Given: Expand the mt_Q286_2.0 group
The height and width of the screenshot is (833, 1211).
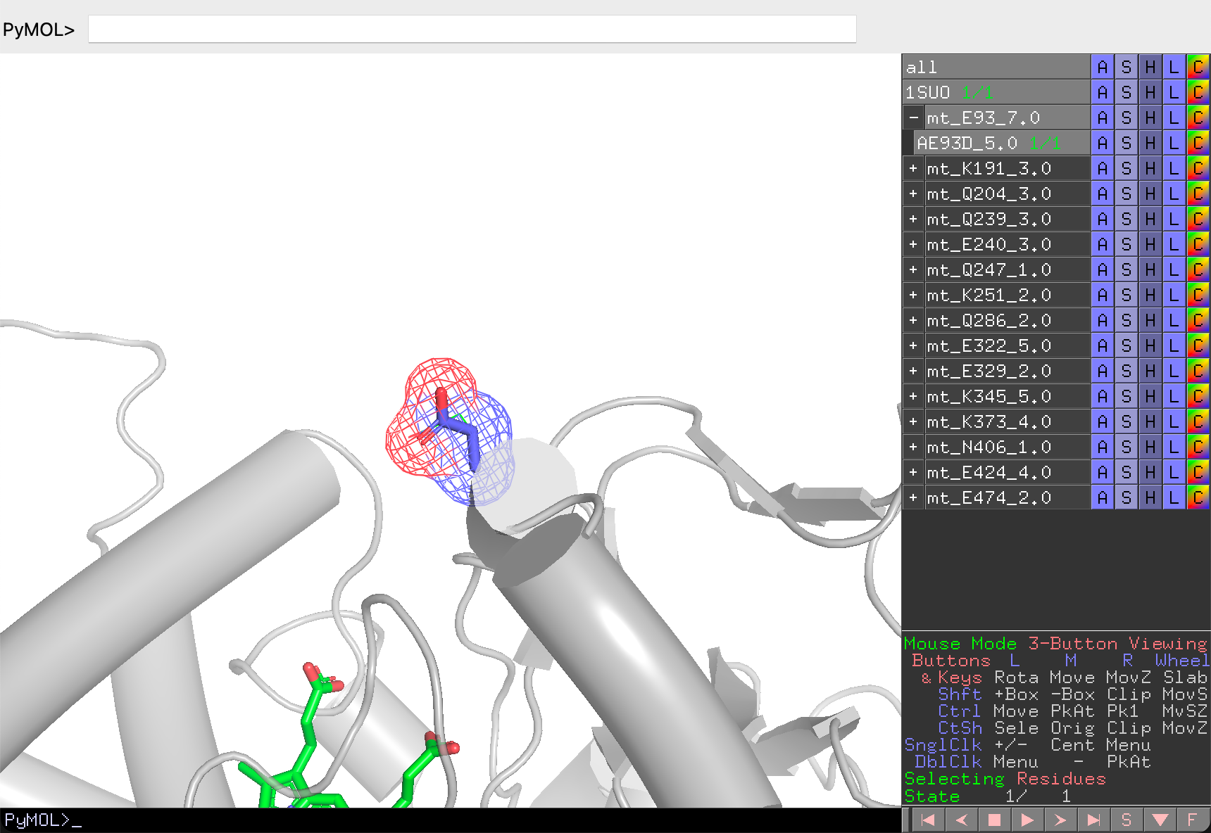Looking at the screenshot, I should (913, 320).
